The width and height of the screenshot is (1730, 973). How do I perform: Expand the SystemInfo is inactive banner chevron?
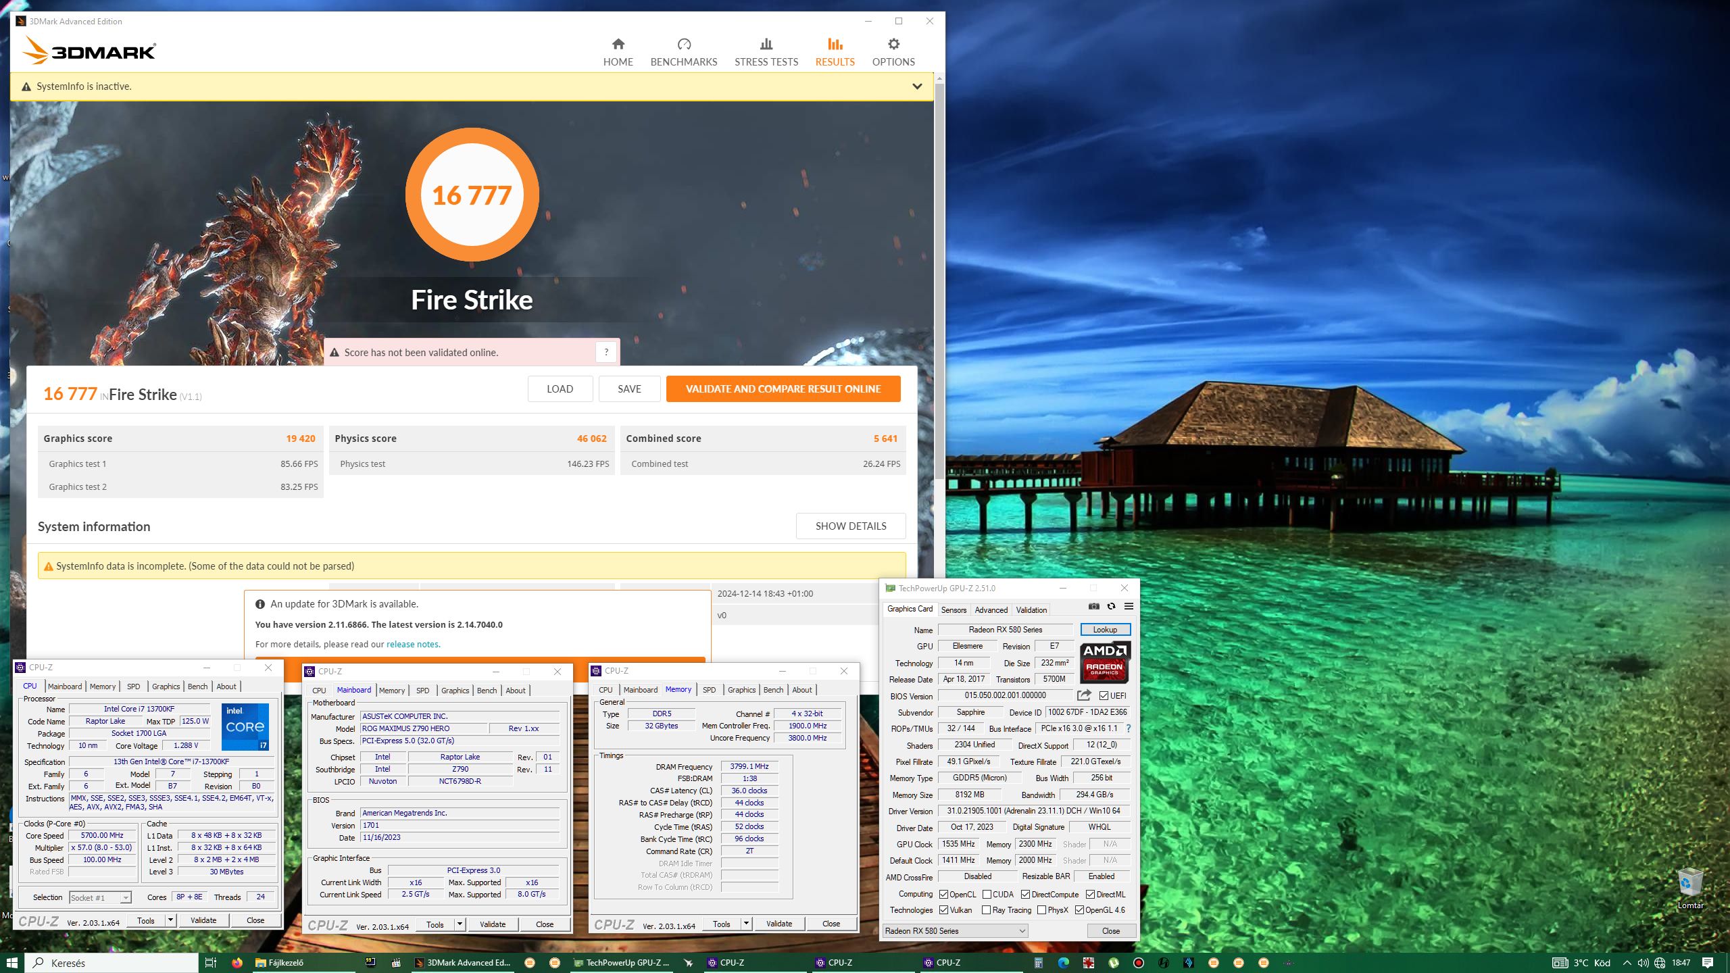coord(917,86)
